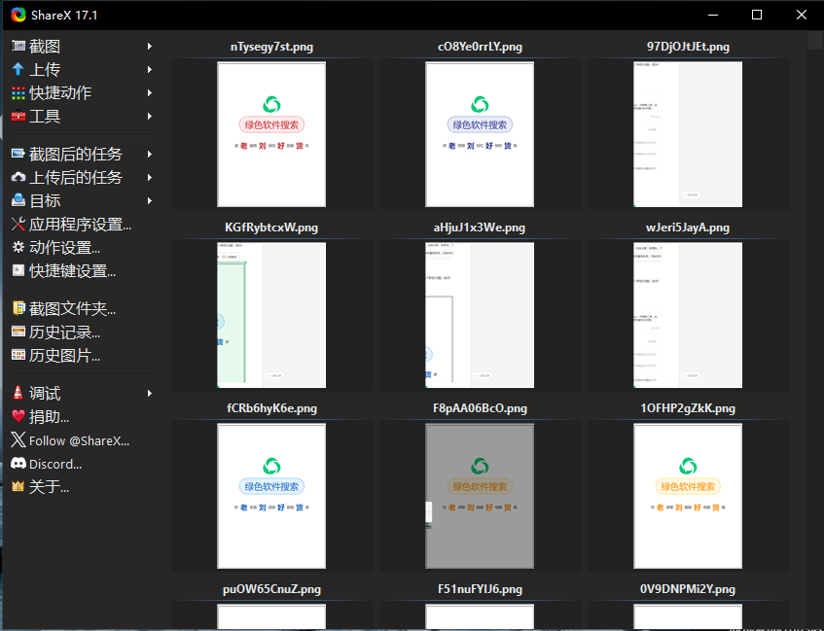Expand the 快捷动作 submenu arrow

[x=150, y=93]
